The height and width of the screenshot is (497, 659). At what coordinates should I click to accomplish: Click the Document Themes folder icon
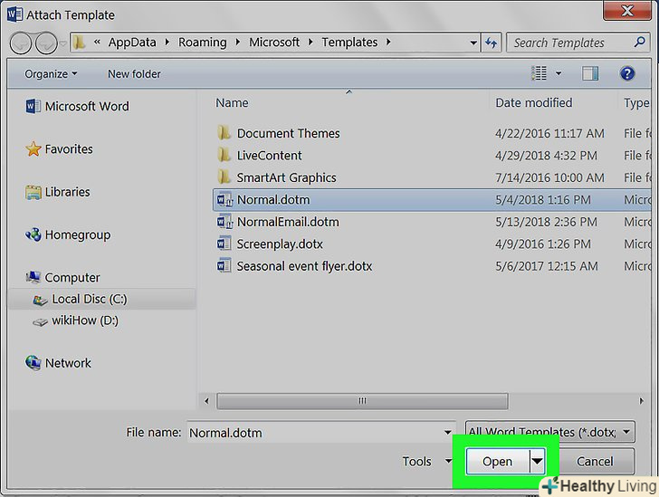click(x=224, y=133)
